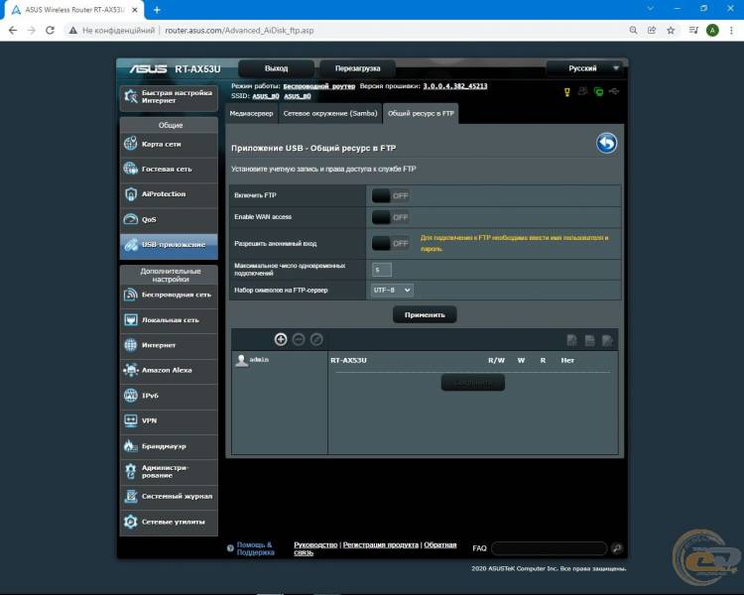Select the Общий ресурс в FTP tab
Image resolution: width=744 pixels, height=595 pixels.
[x=421, y=113]
